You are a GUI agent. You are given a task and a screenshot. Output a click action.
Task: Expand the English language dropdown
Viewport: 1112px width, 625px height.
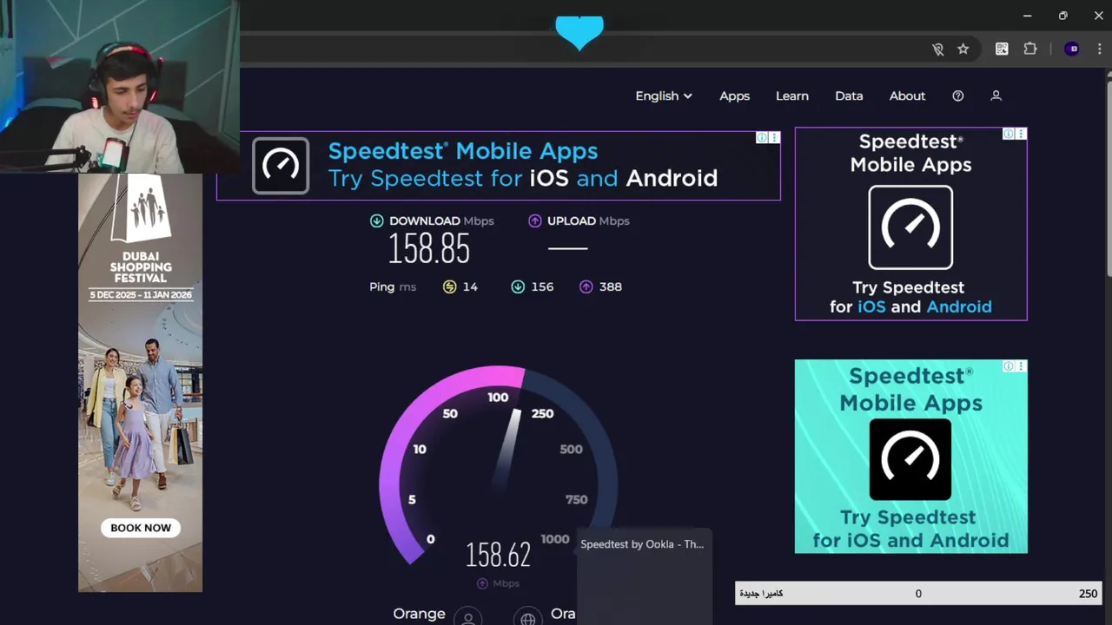pos(664,96)
